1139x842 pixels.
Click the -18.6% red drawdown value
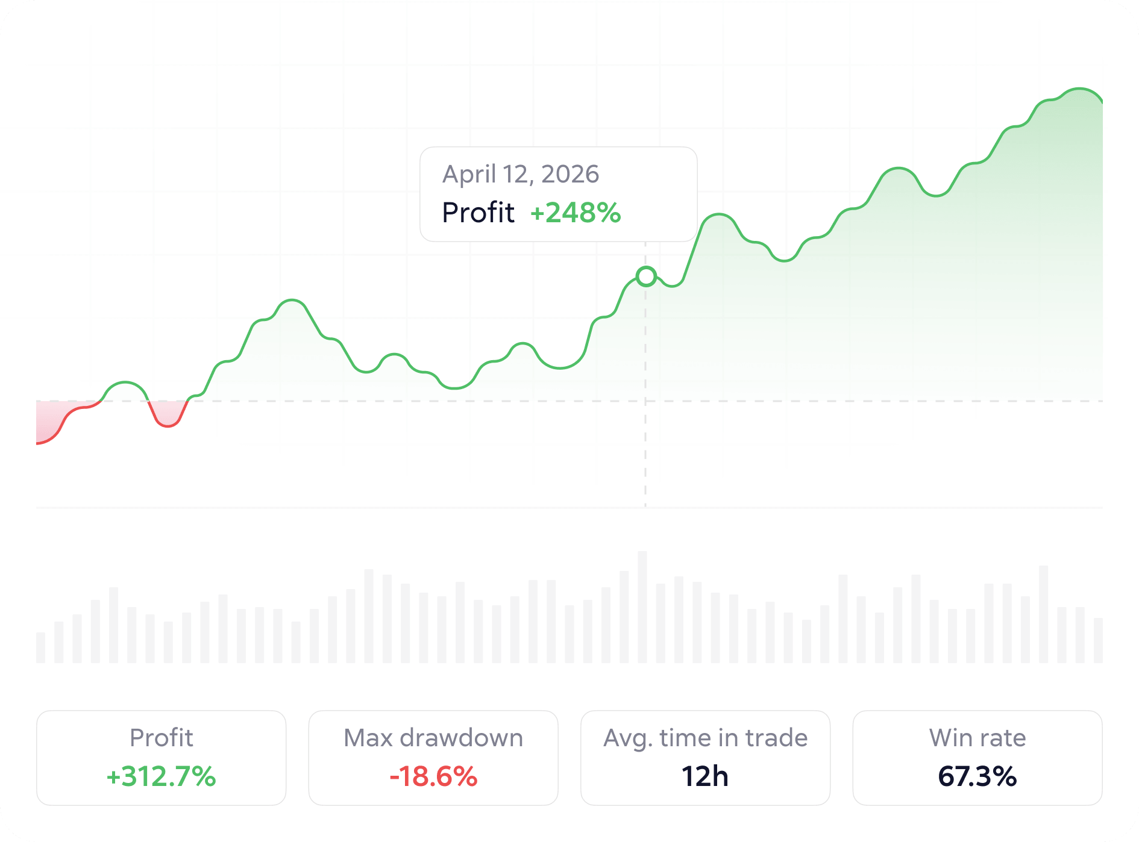point(433,776)
